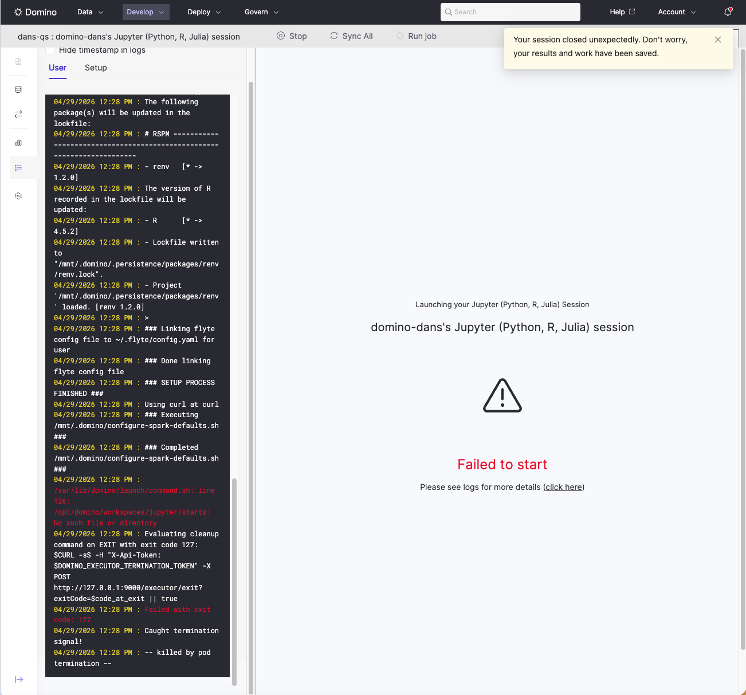The height and width of the screenshot is (695, 746).
Task: Open the Help external link
Action: [622, 12]
